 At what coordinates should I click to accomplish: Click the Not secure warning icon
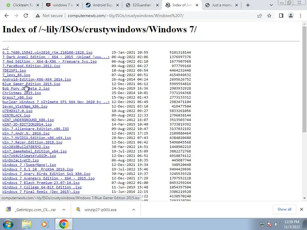38,16
